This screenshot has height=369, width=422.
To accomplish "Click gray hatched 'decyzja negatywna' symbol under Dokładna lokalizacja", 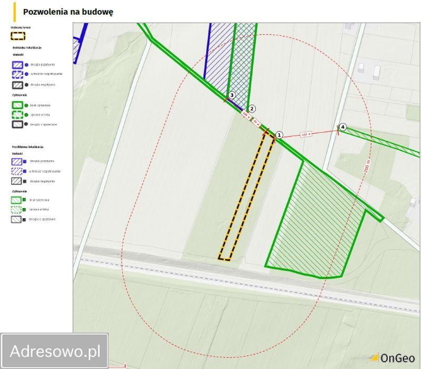I will click(x=17, y=85).
